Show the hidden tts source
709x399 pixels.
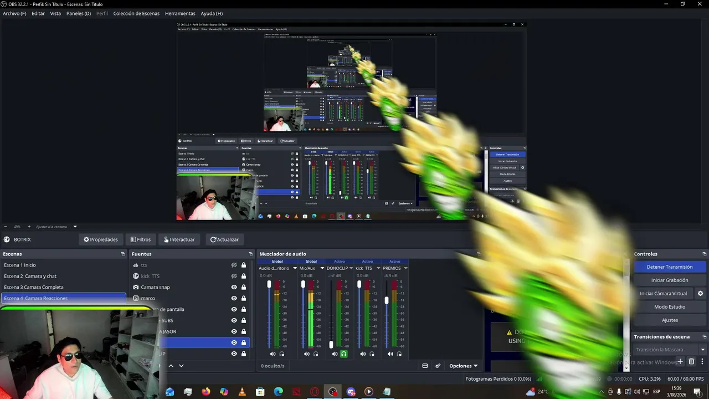click(234, 265)
